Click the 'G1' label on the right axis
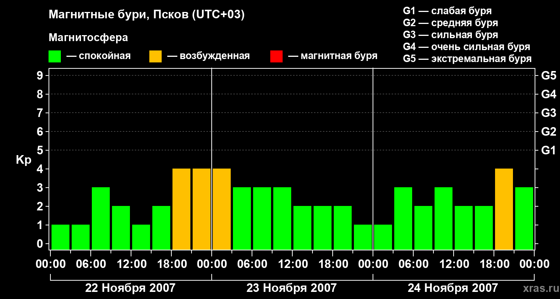Image resolution: width=560 pixels, height=299 pixels. pos(548,150)
